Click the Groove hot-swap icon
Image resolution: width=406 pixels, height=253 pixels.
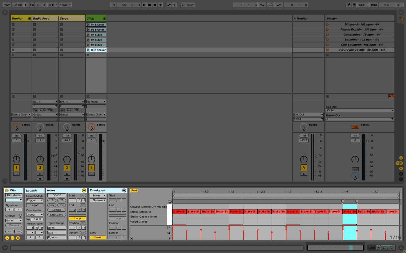click(20, 216)
